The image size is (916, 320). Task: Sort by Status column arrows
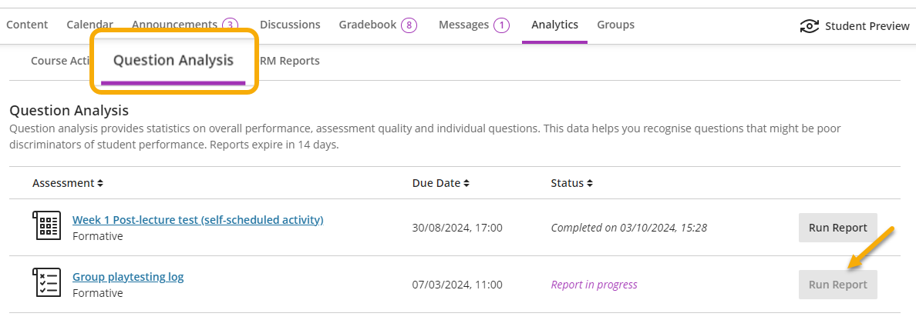point(589,184)
